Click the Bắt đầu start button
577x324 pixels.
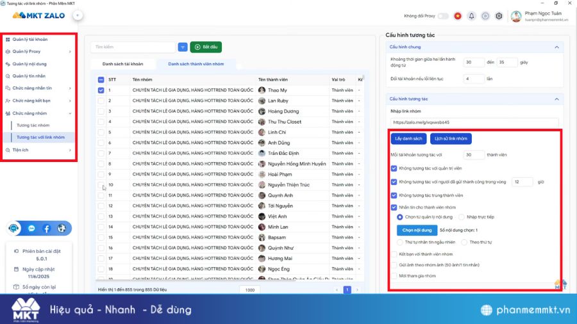click(x=206, y=47)
